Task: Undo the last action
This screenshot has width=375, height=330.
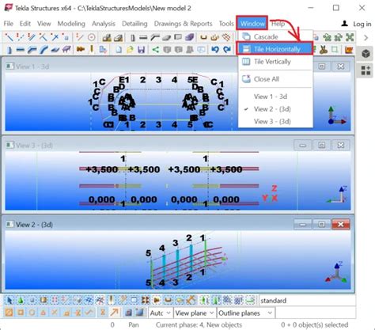Action: 215,49
